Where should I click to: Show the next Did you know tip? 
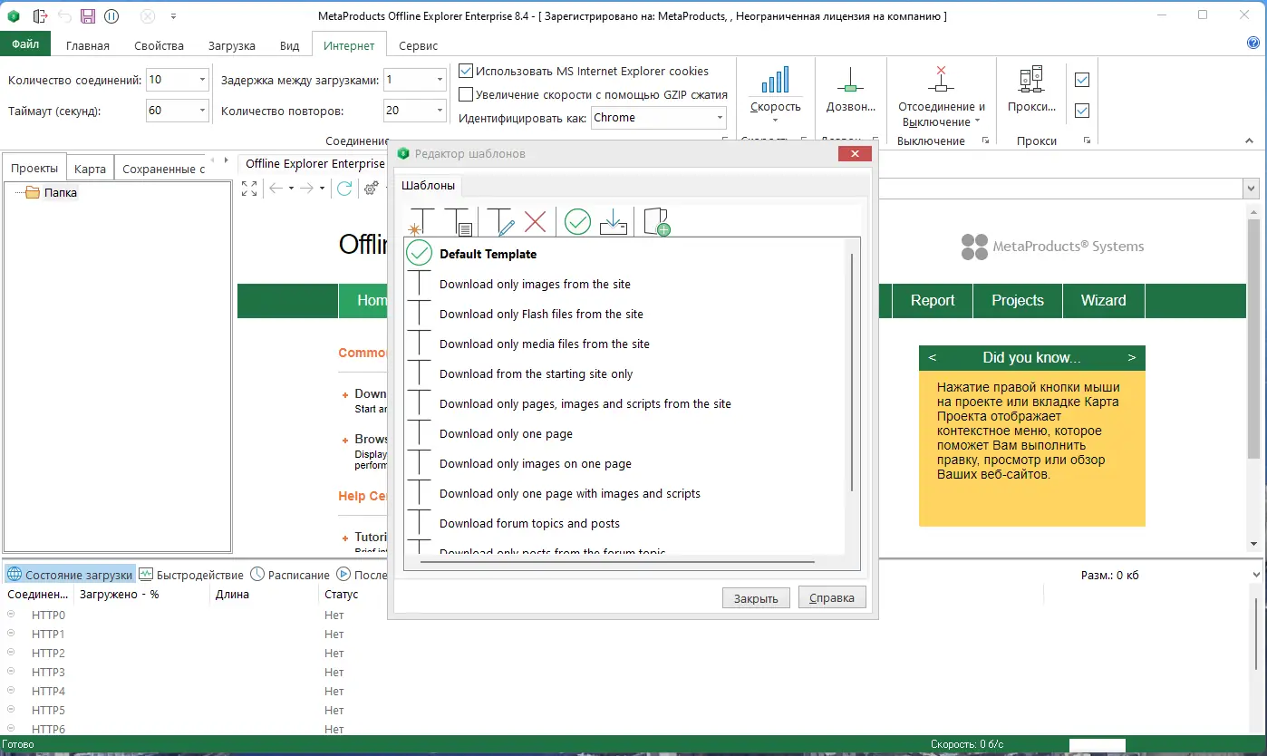coord(1131,357)
